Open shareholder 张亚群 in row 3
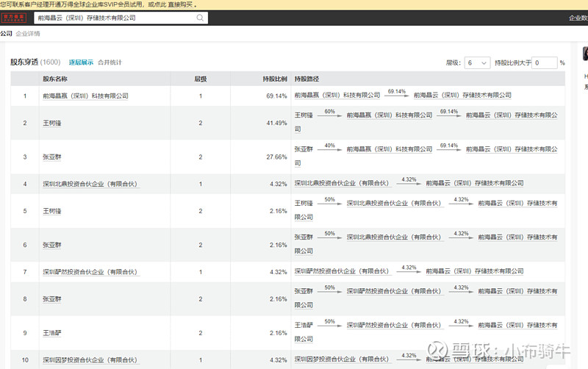 point(53,157)
